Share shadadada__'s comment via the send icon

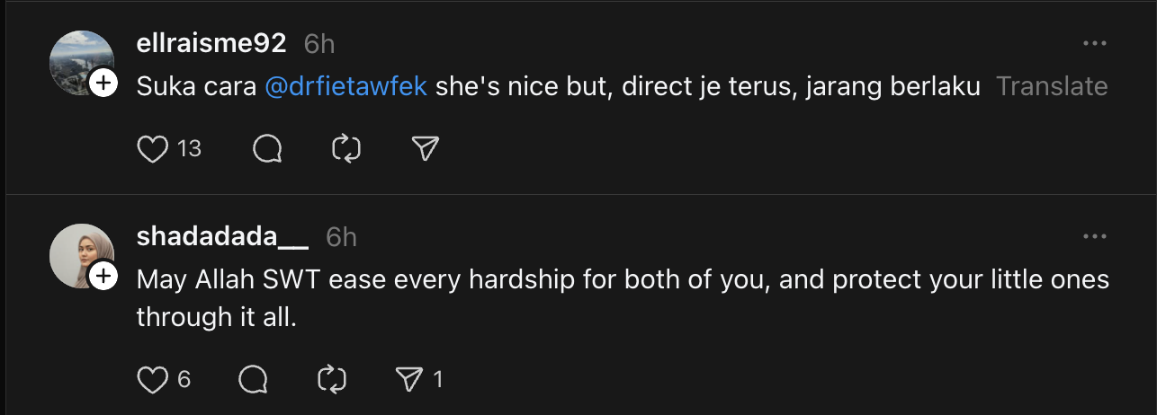click(410, 380)
